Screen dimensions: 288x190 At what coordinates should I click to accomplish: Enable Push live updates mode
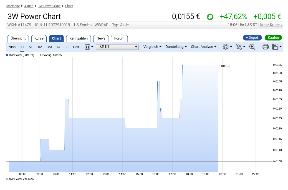(x=12, y=47)
